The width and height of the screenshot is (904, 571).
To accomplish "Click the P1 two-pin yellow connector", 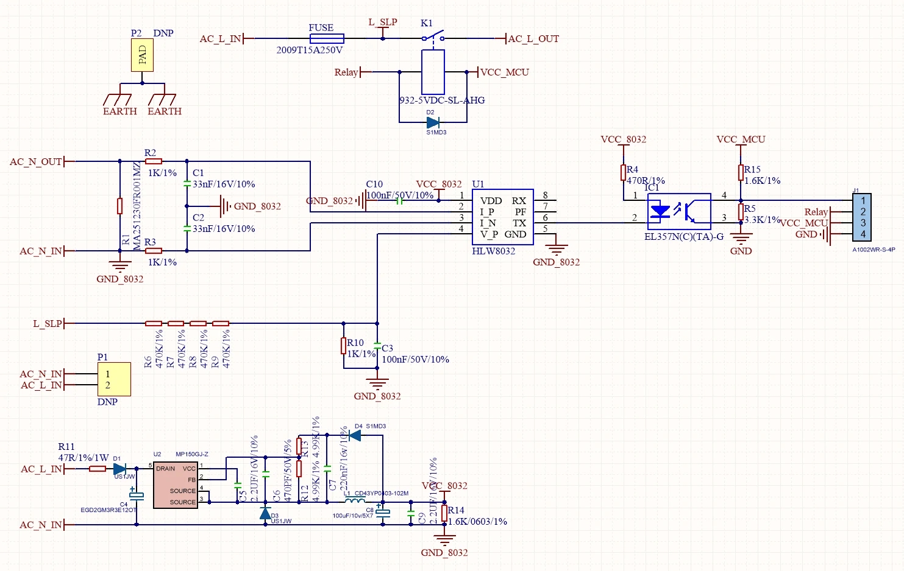I will [114, 379].
